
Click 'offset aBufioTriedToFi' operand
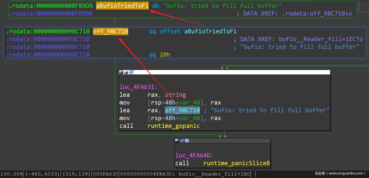[198, 32]
